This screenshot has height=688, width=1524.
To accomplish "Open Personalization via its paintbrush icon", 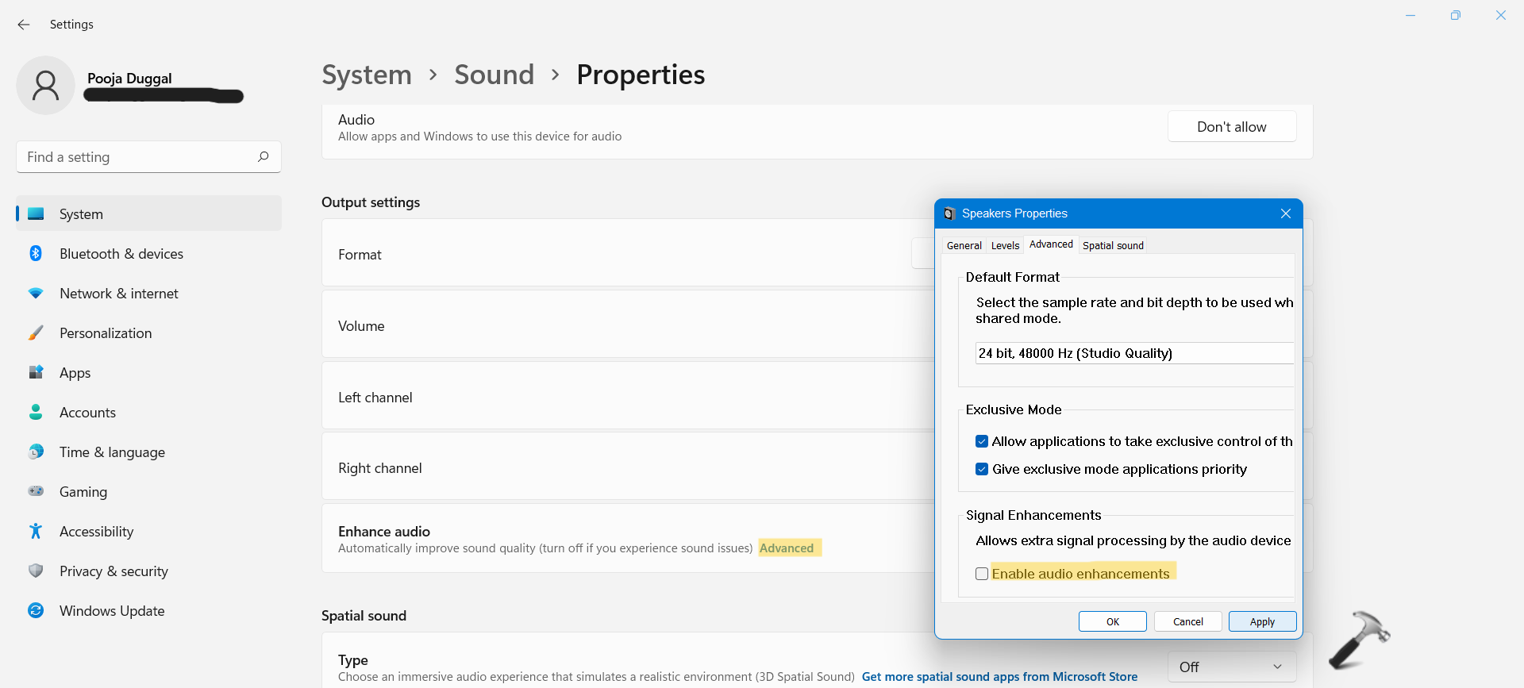I will tap(36, 332).
